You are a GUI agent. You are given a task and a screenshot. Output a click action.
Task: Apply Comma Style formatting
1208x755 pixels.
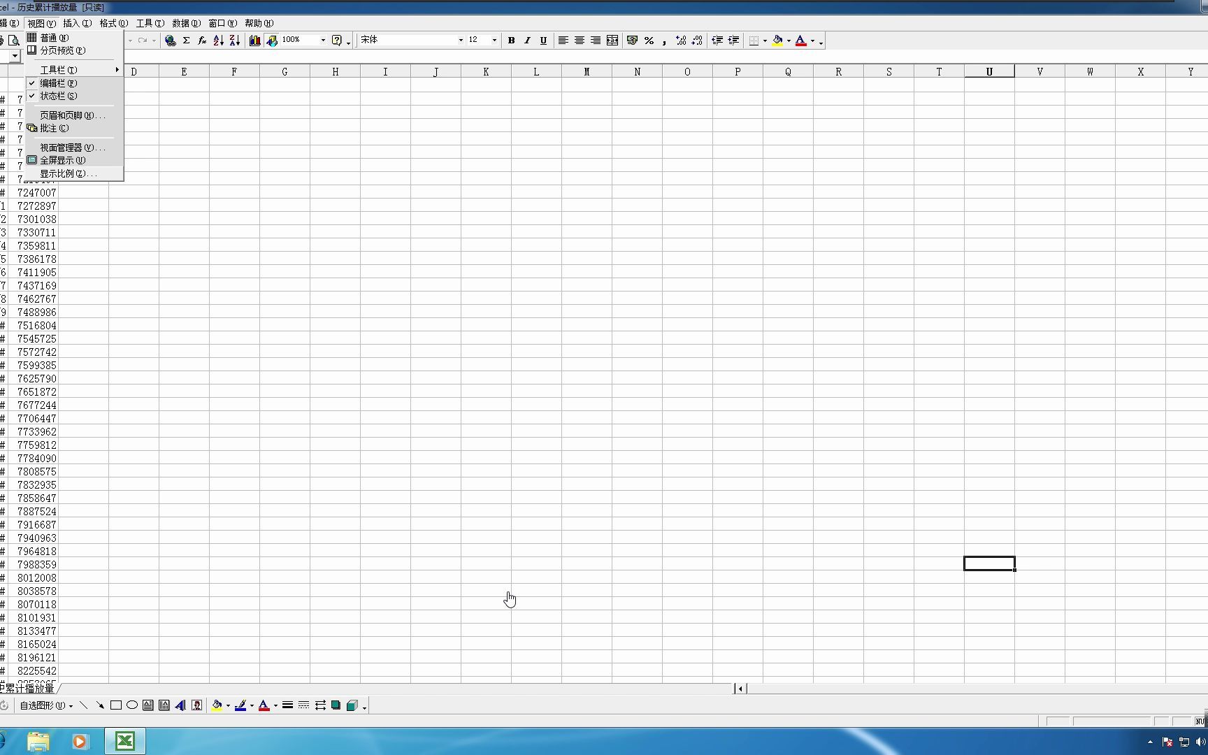tap(664, 41)
